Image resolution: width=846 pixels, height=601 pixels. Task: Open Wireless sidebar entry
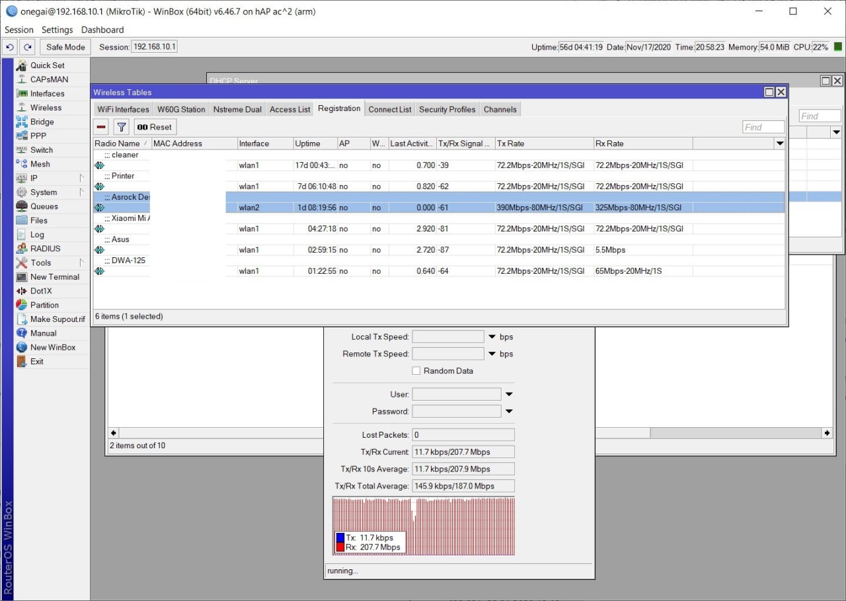(52, 107)
